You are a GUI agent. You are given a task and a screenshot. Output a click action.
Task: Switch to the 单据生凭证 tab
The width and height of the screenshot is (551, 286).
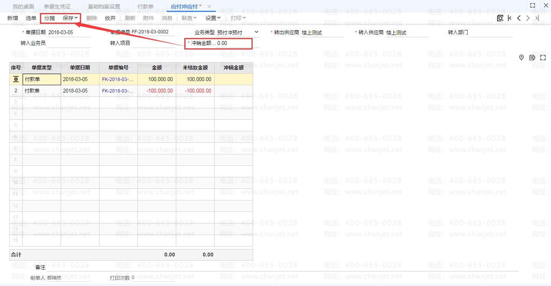57,7
